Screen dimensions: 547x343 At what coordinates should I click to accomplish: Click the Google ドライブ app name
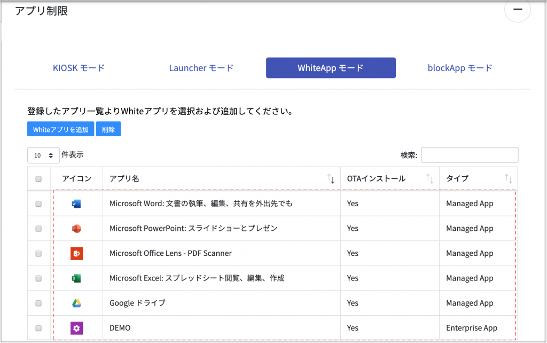[x=137, y=303]
